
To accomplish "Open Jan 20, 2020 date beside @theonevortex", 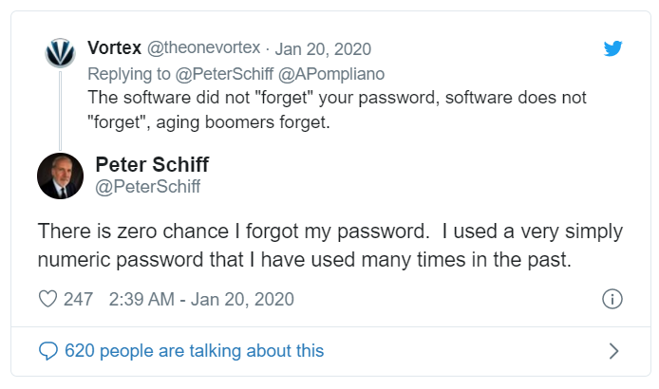I will 322,48.
